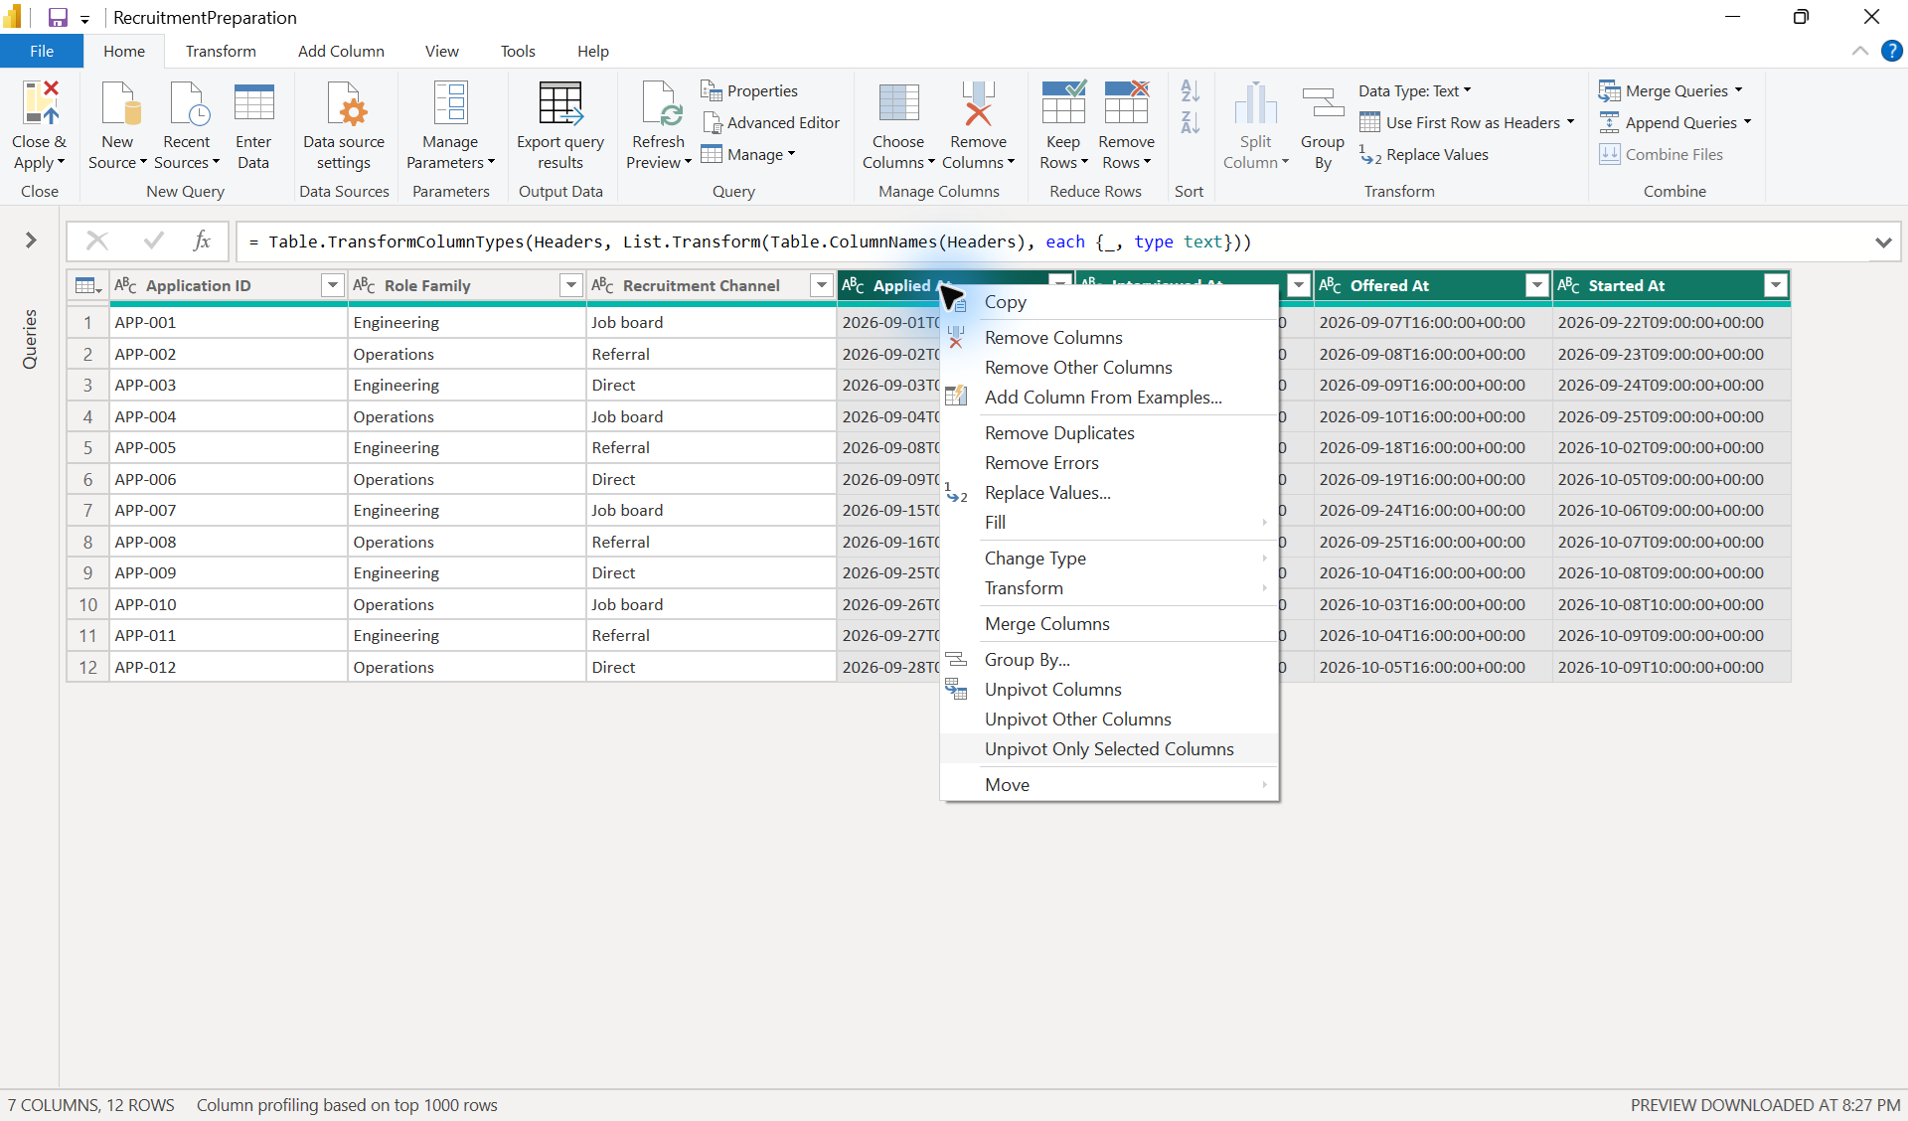Screen dimensions: 1908x1121
Task: Click the table corner menu icon
Action: tap(88, 286)
